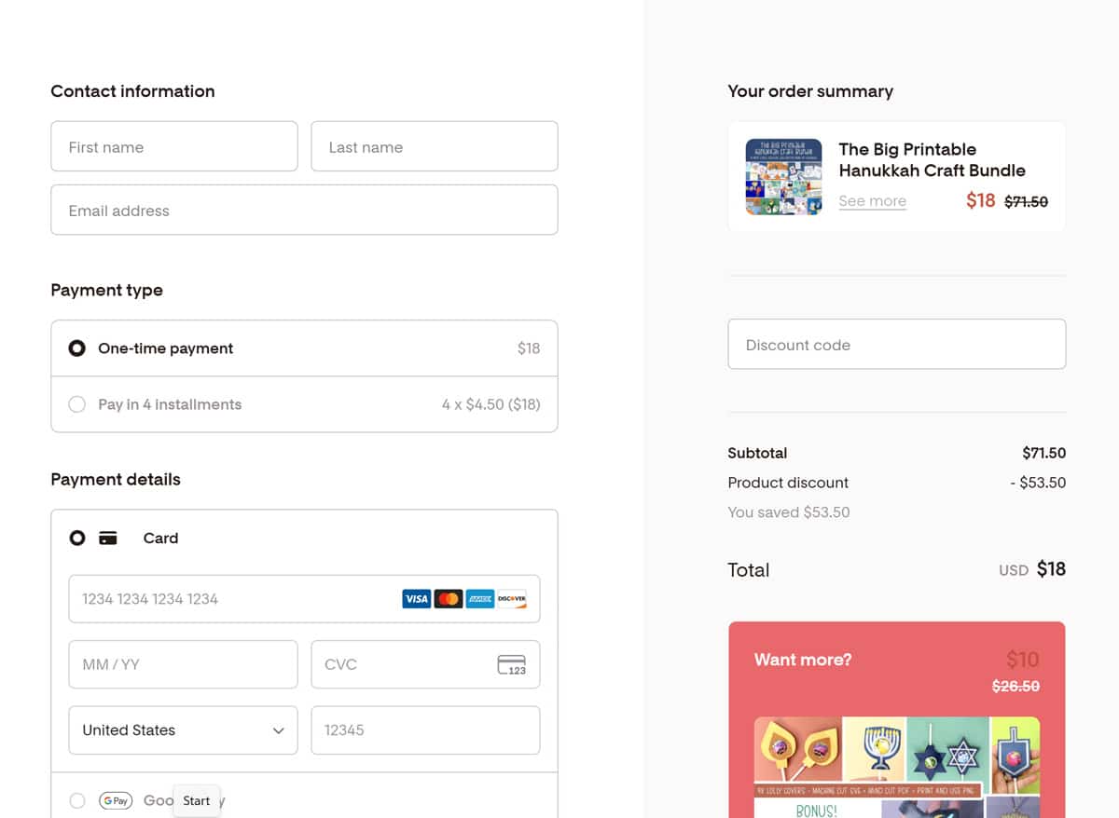This screenshot has height=818, width=1119.
Task: Click the Discover card icon
Action: (x=512, y=599)
